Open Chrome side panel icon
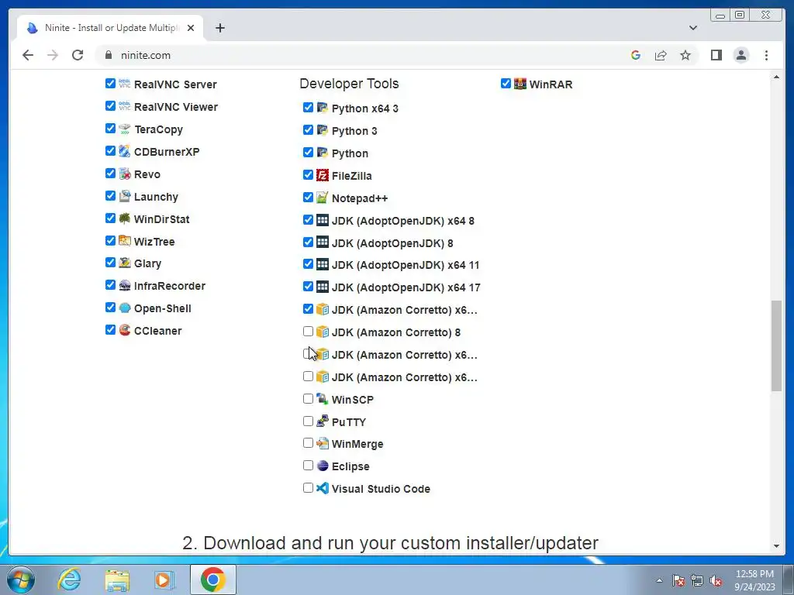Screen dimensions: 794x595 click(716, 55)
